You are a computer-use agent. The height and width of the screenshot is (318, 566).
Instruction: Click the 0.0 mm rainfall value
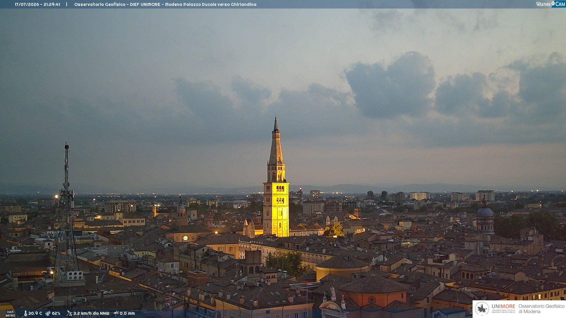tap(127, 313)
